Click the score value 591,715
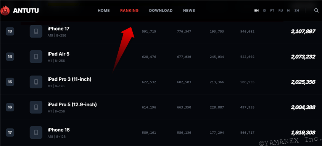Screen dimensions: 322x146 click(x=149, y=32)
